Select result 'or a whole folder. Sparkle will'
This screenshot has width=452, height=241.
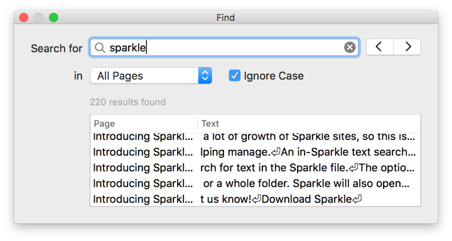[256, 183]
